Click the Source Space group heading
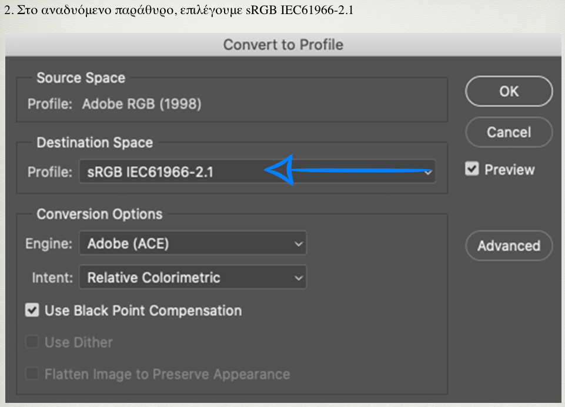 tap(81, 78)
